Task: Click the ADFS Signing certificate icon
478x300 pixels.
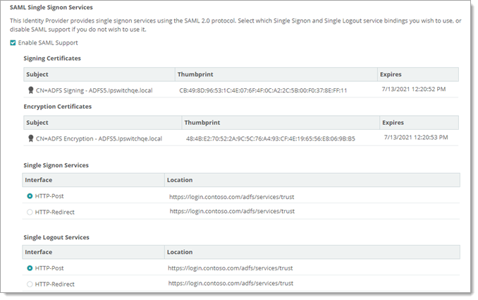Action: pos(30,90)
